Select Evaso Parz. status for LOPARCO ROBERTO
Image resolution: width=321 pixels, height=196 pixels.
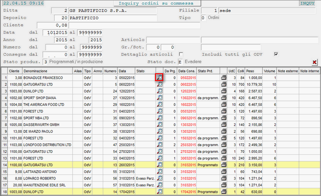coord(145,178)
